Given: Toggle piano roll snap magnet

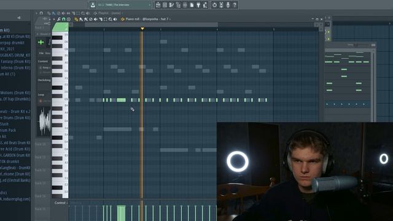Looking at the screenshot, I should click(x=64, y=19).
